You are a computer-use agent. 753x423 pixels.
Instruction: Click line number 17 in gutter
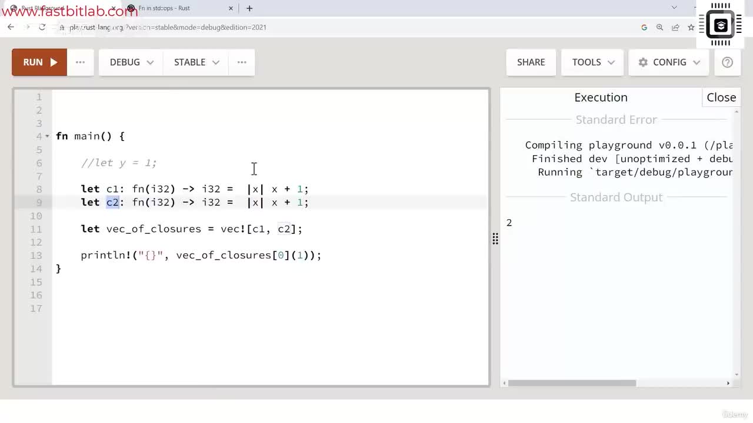pyautogui.click(x=36, y=308)
